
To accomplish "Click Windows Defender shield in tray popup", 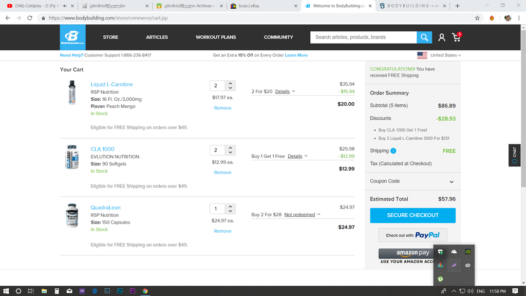I will pos(440,252).
